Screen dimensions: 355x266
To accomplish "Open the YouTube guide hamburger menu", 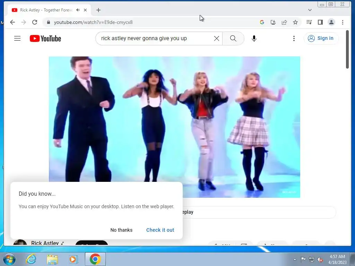I will point(17,38).
